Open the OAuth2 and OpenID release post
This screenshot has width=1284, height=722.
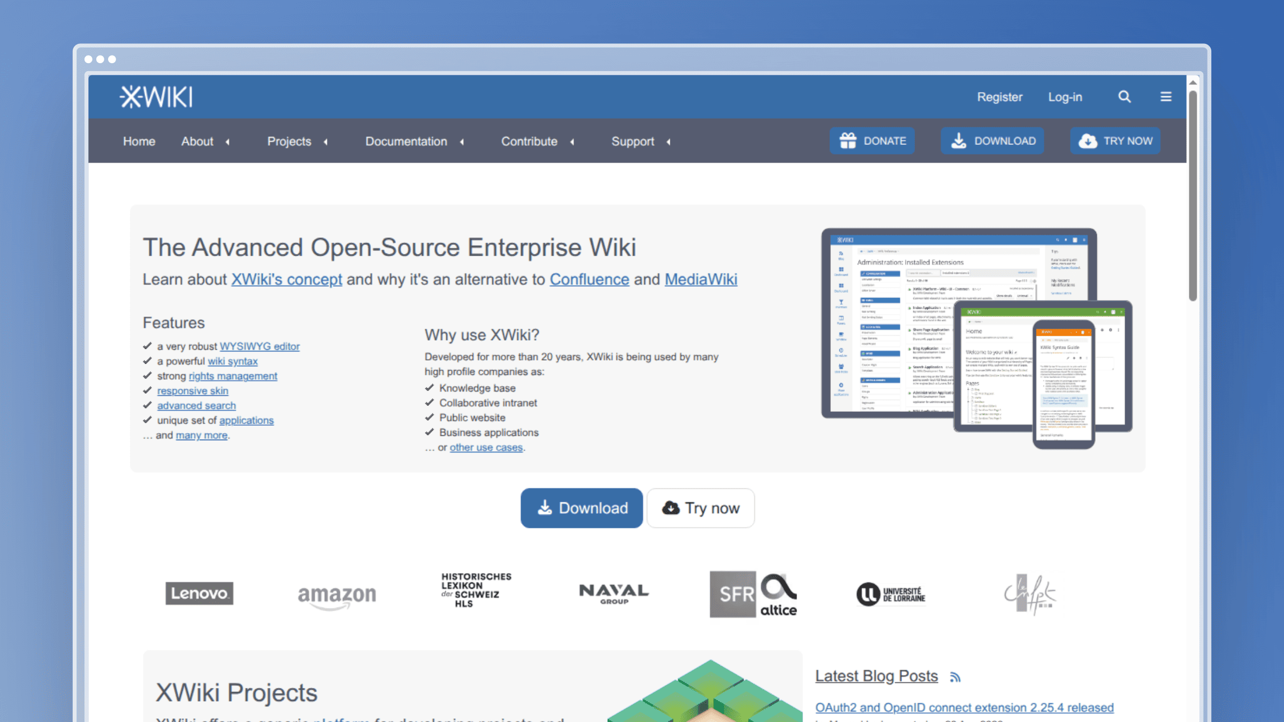tap(964, 708)
